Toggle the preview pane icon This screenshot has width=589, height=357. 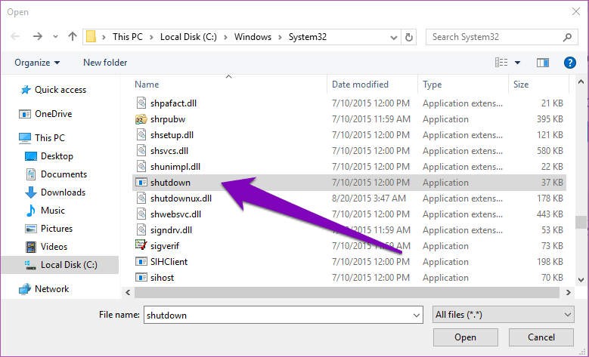542,63
